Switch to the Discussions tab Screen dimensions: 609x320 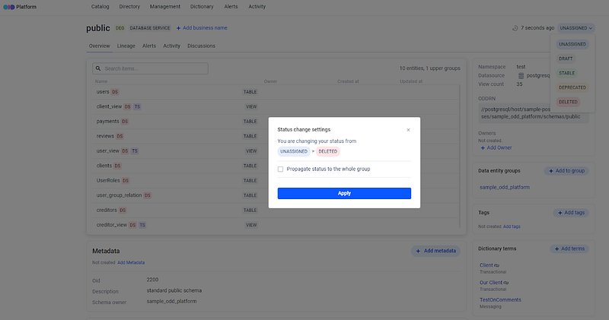(201, 46)
